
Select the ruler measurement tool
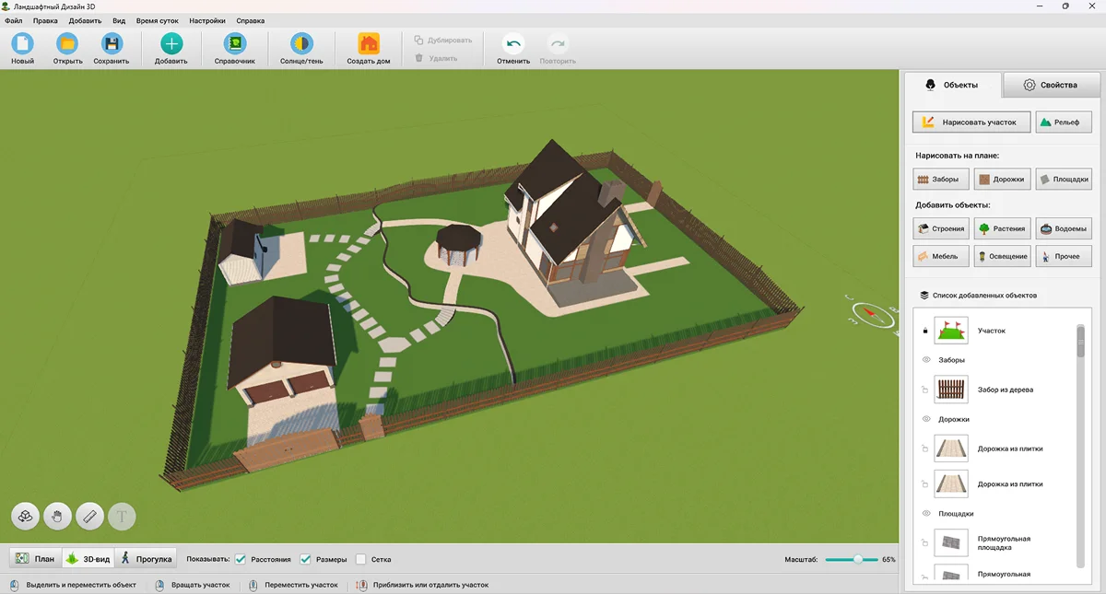pos(89,516)
